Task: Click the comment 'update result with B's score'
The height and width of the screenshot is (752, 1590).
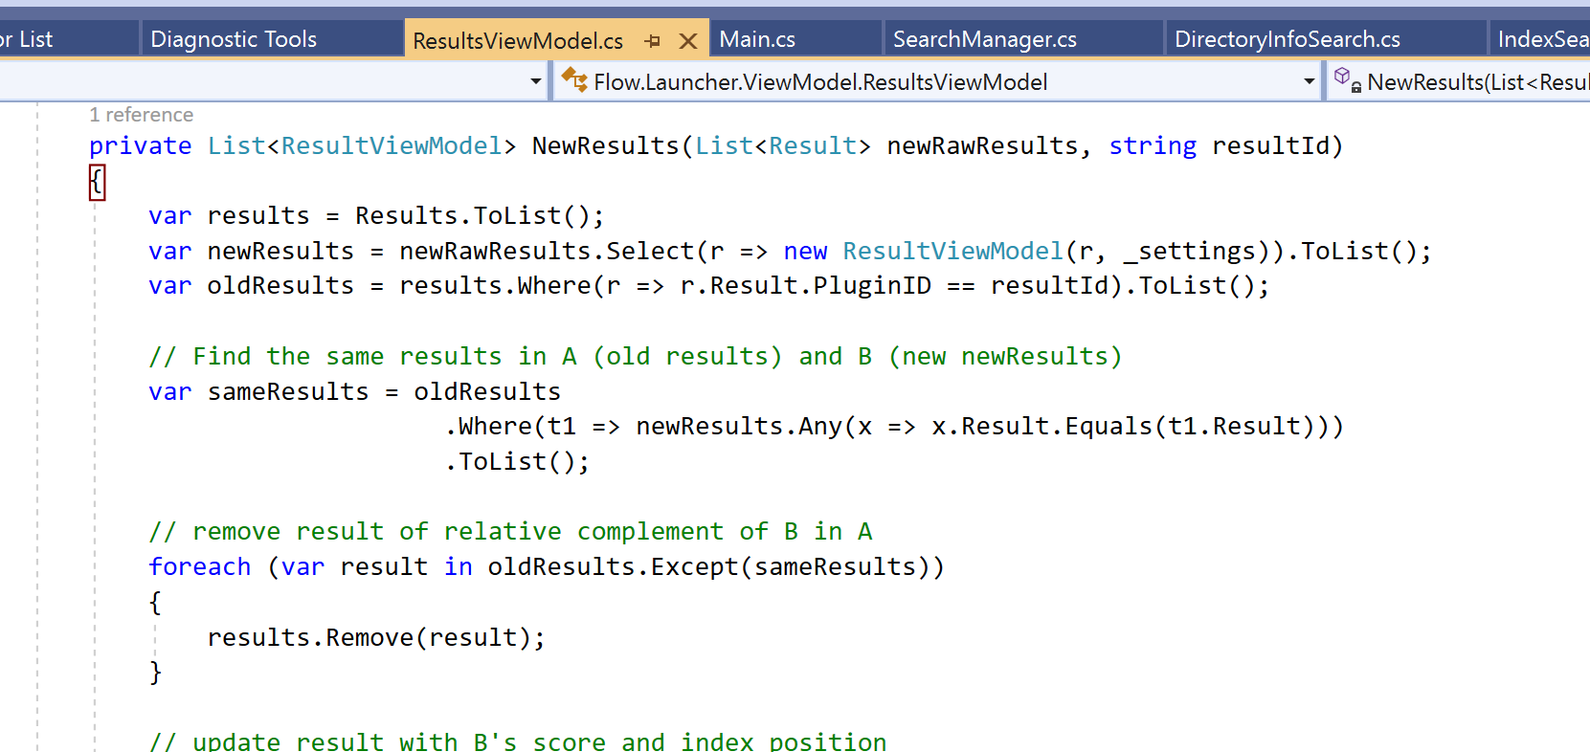Action: point(518,741)
